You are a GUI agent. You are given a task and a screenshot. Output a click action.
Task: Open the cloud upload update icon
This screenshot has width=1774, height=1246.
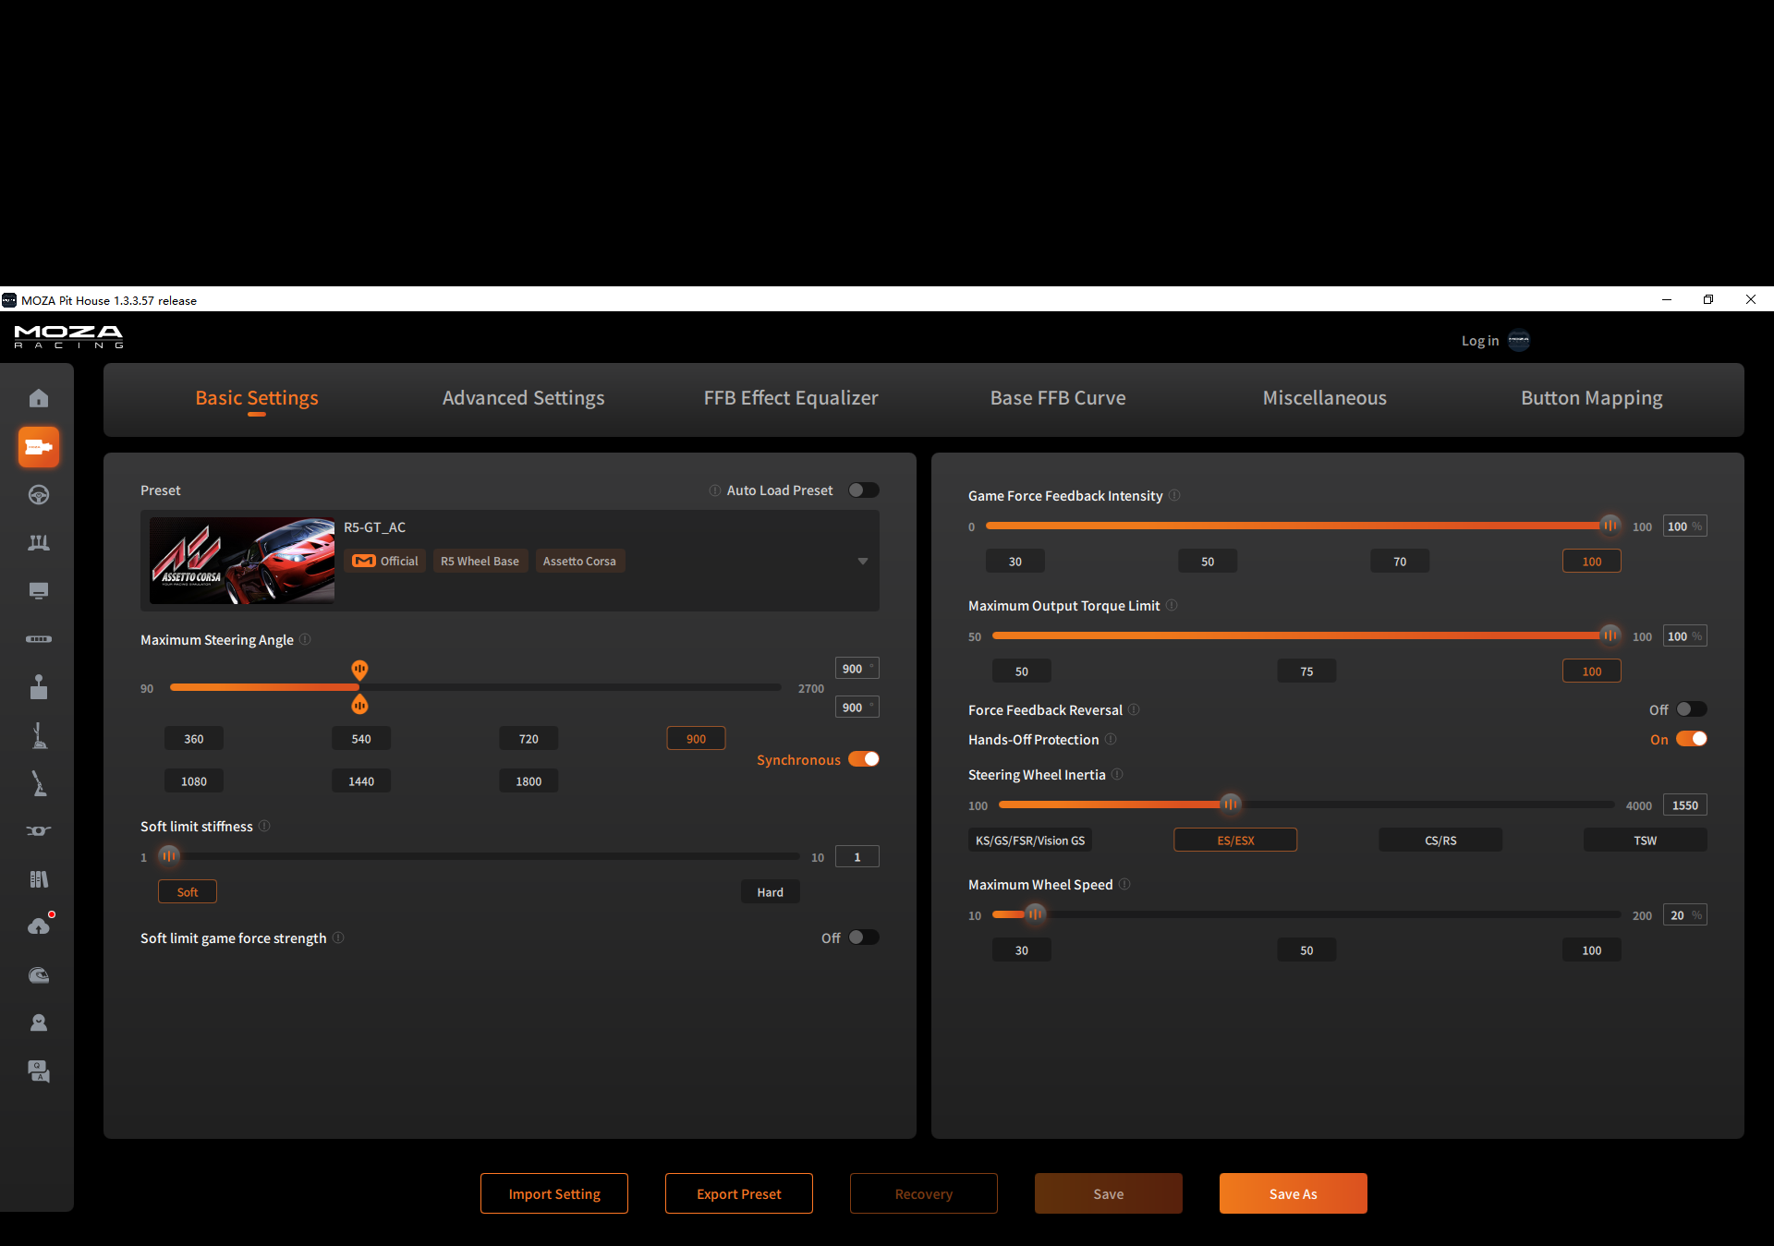point(39,926)
